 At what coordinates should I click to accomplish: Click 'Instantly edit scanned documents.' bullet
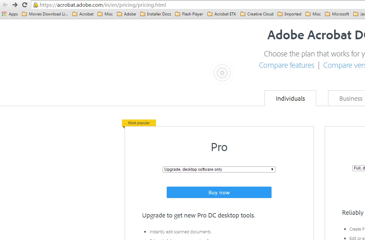(x=180, y=232)
